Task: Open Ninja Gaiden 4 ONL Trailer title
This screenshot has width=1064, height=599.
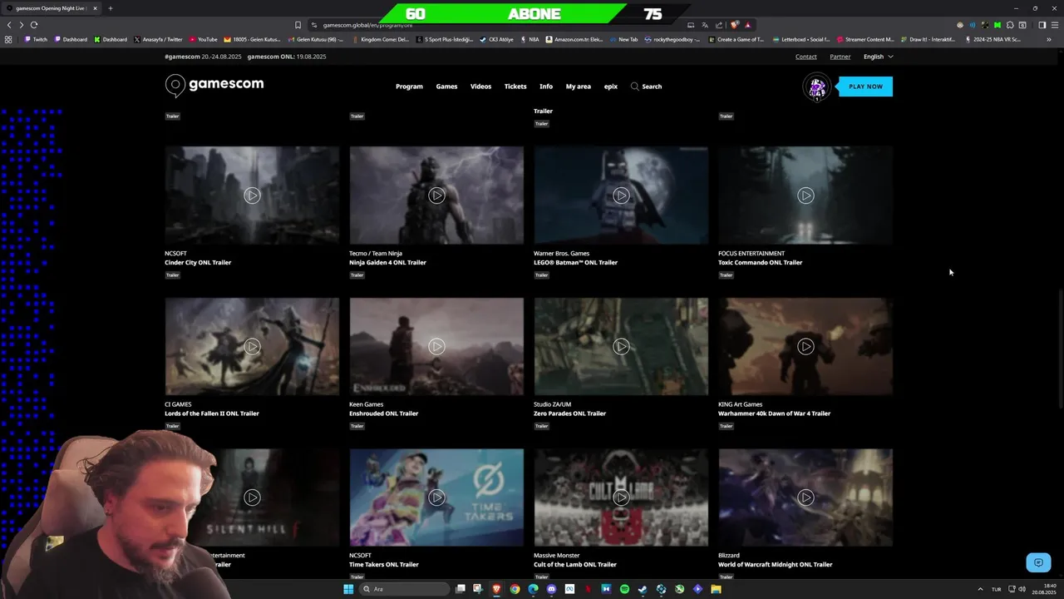Action: [x=387, y=263]
